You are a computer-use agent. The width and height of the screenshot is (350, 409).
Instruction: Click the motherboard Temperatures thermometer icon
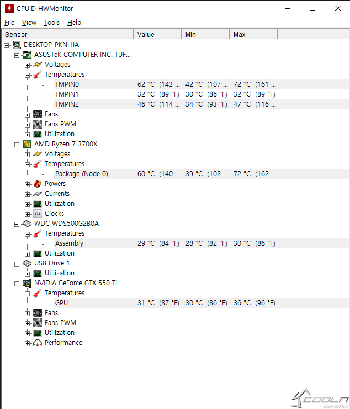coord(38,75)
